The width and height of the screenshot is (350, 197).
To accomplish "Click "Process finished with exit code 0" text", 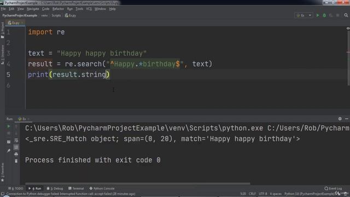I will 92,160.
